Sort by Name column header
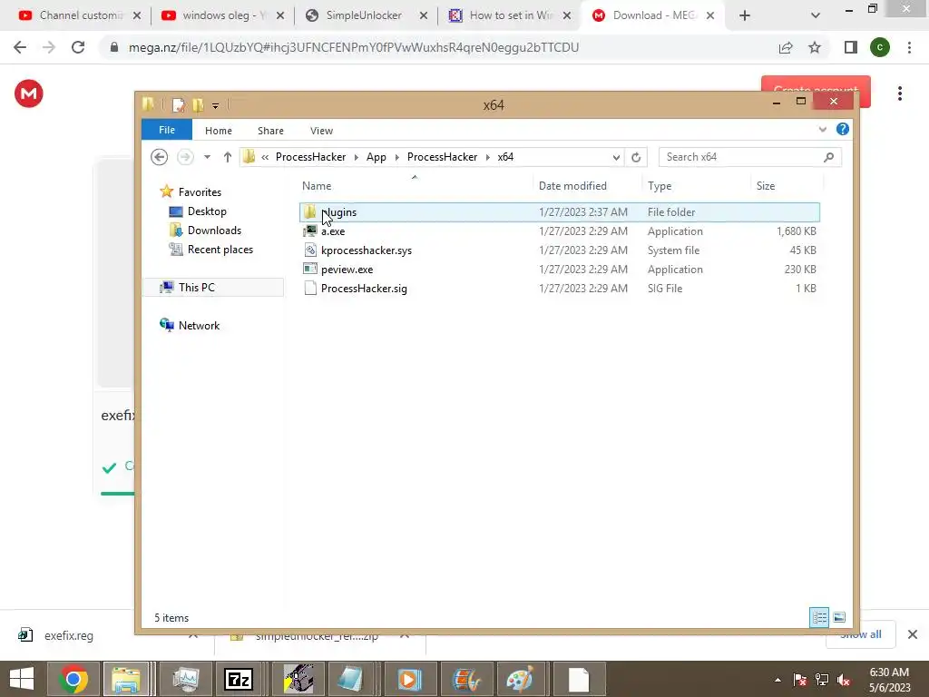The image size is (929, 697). pyautogui.click(x=317, y=186)
